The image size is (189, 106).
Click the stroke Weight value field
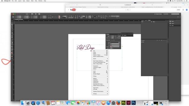tap(112, 36)
